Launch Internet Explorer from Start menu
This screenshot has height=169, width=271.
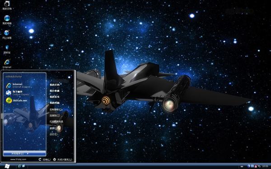click(x=18, y=85)
